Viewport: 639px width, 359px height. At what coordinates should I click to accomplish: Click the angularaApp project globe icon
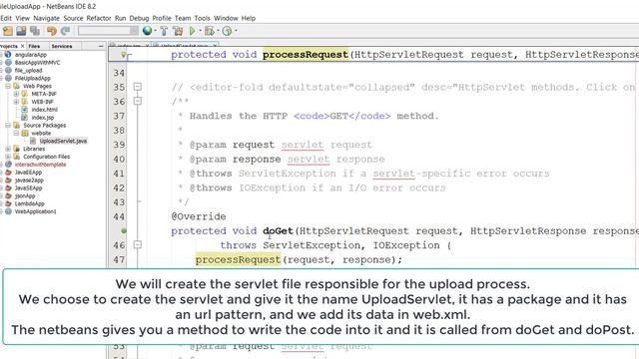pos(8,55)
